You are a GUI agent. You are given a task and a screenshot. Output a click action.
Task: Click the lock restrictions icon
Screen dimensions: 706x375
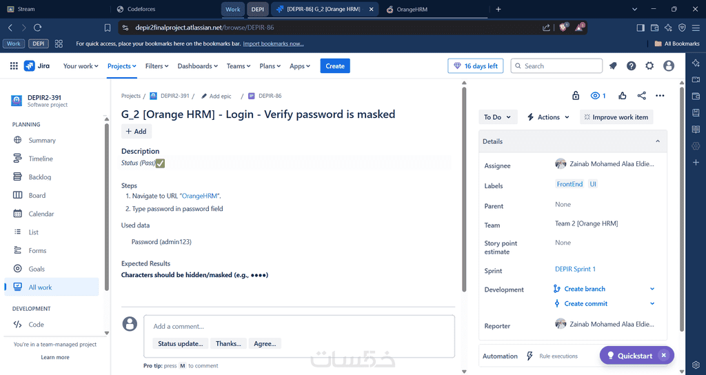coord(576,95)
